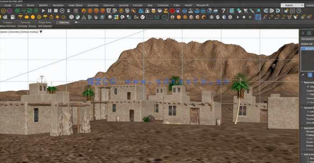The height and width of the screenshot is (163, 314).
Task: Click the green snowflake-shaped toolbar icon
Action: pyautogui.click(x=36, y=11)
